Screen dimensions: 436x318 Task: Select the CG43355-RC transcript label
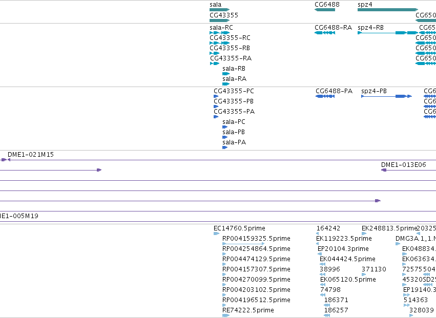(x=230, y=38)
